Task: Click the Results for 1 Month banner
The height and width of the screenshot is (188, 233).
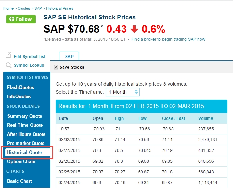Action: pyautogui.click(x=141, y=106)
